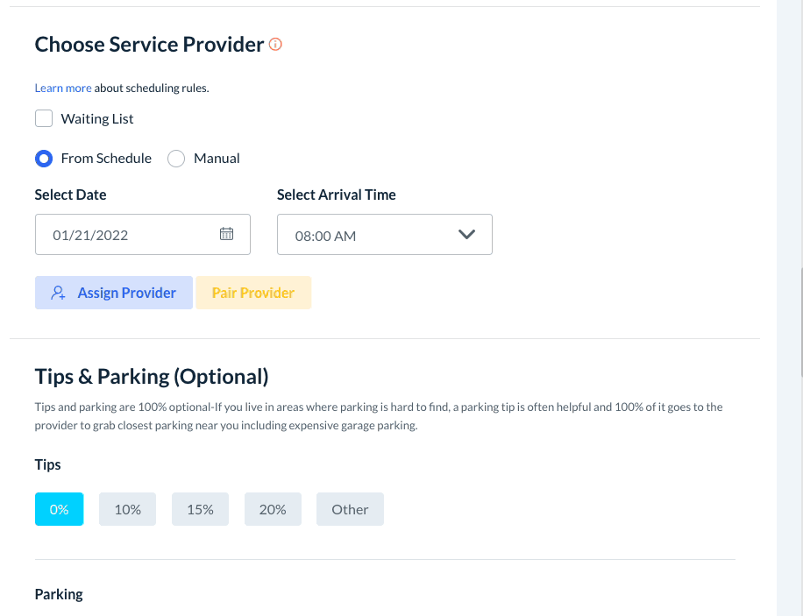803x616 pixels.
Task: Choose the 10% tip option
Action: [x=127, y=509]
